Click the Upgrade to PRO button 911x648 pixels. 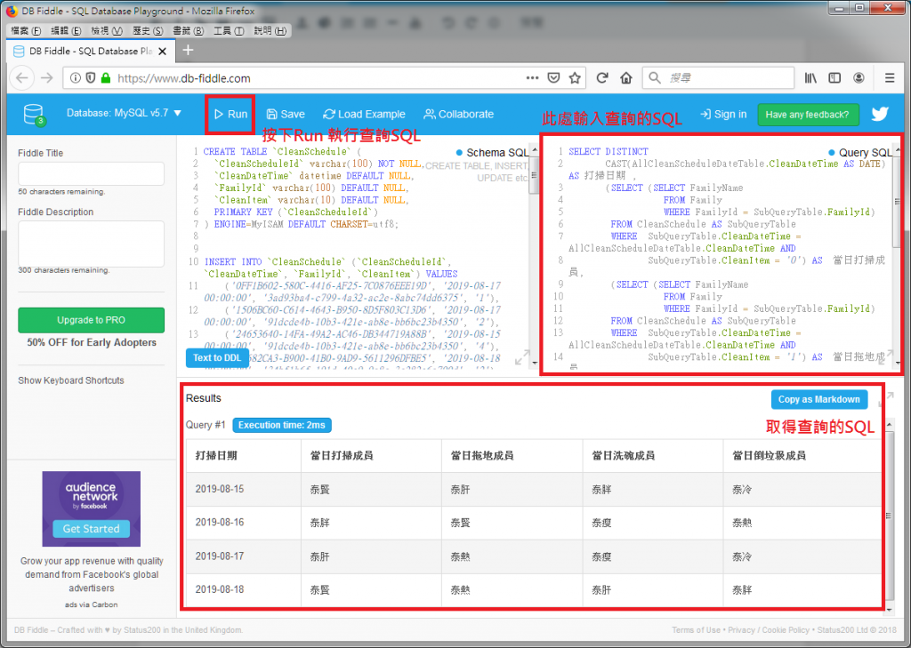92,320
